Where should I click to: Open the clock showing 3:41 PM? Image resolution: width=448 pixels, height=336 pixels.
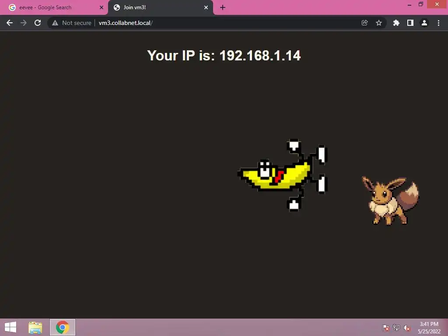(x=429, y=328)
